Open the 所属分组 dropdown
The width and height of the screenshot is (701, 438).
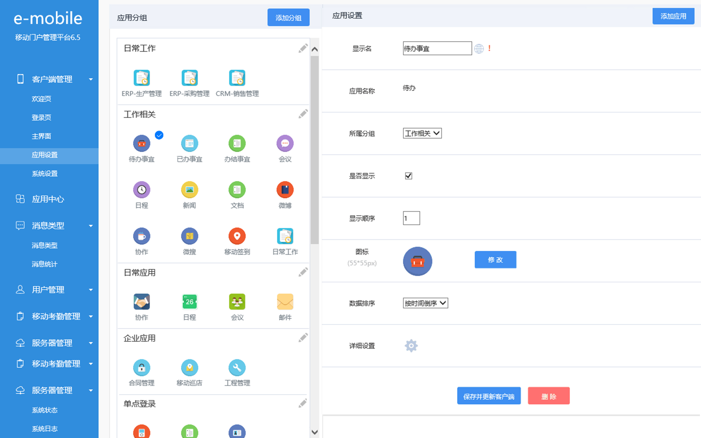point(422,133)
